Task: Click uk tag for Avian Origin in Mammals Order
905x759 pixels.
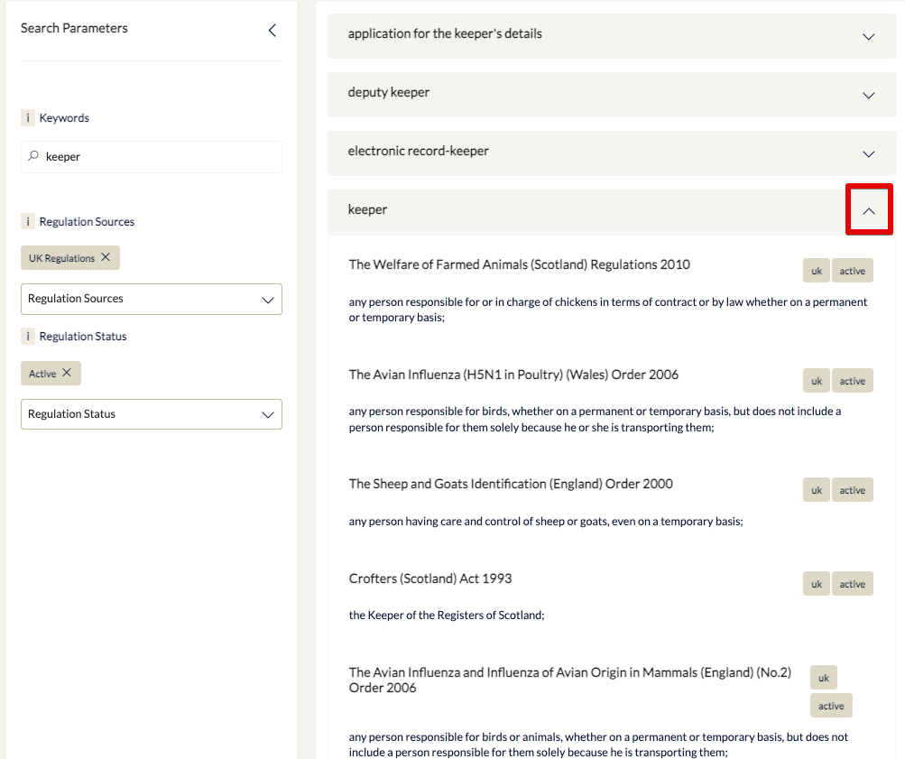Action: tap(823, 678)
